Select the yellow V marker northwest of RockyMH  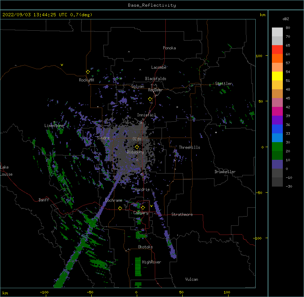tap(62, 65)
